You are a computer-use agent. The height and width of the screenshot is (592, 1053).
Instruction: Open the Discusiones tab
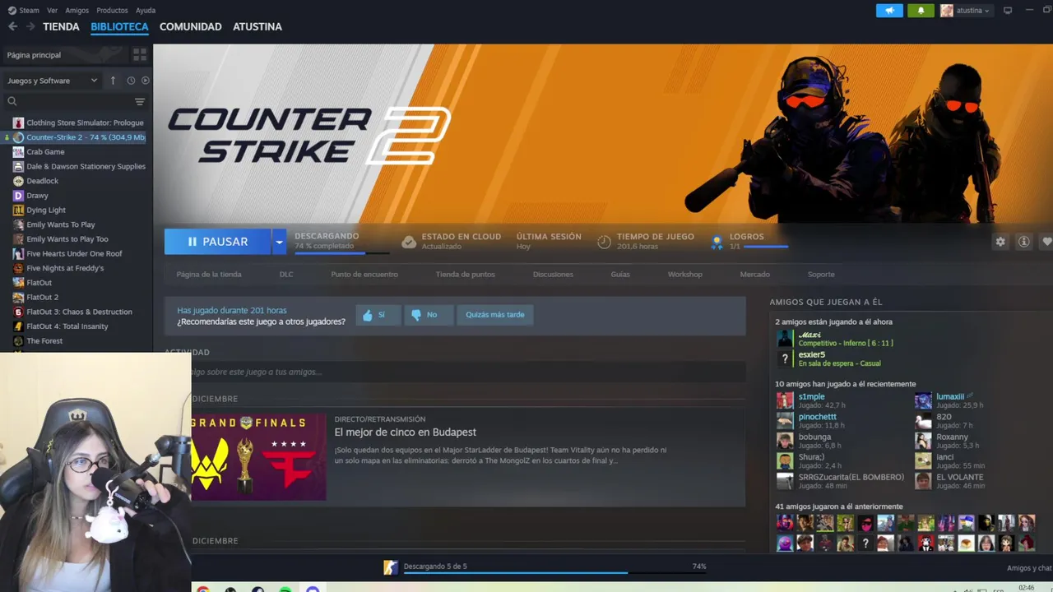(x=553, y=274)
